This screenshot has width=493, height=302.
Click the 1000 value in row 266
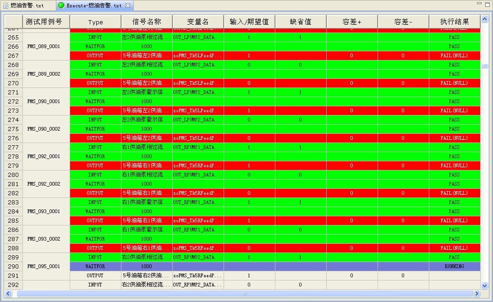(147, 46)
